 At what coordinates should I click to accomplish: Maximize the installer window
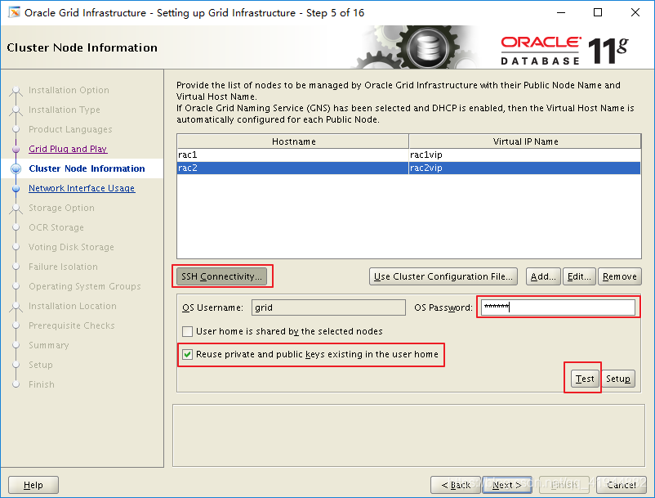598,12
